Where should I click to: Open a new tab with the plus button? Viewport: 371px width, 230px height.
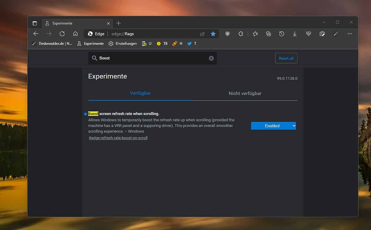(118, 23)
